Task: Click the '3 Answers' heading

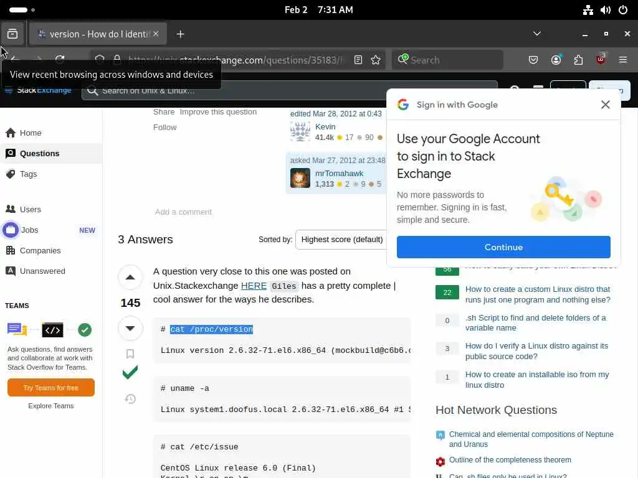Action: click(145, 240)
